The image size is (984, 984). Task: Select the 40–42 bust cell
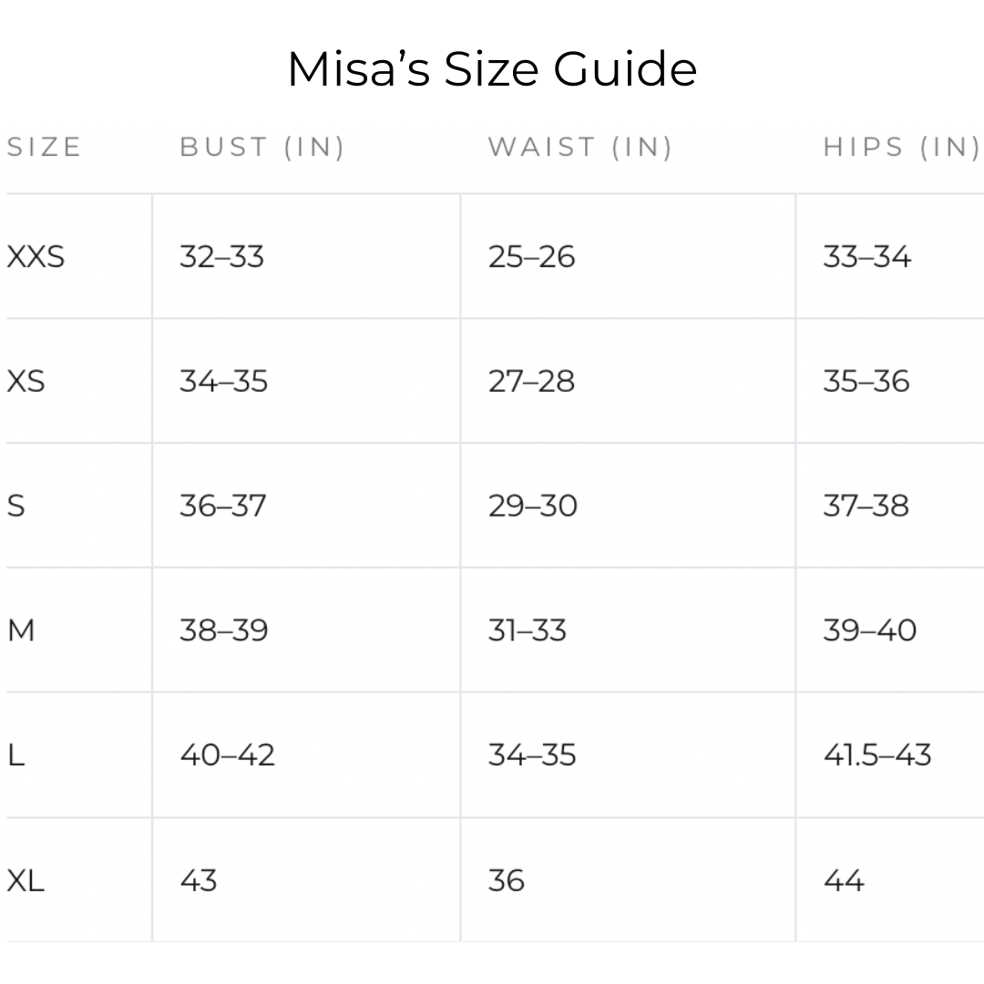point(227,755)
